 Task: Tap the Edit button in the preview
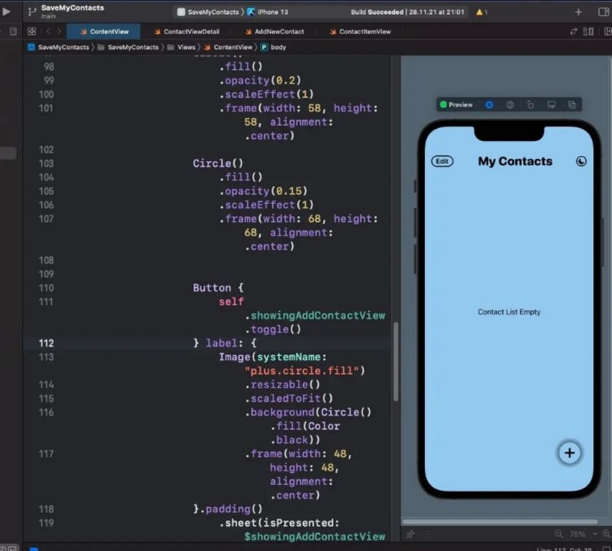point(442,162)
